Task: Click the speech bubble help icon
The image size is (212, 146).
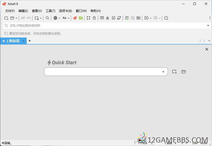Action: [x=166, y=18]
